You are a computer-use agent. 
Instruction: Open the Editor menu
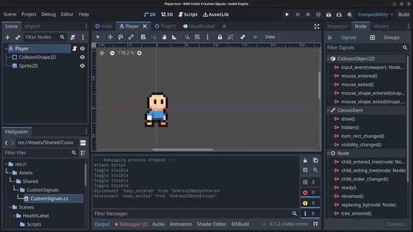coord(67,14)
